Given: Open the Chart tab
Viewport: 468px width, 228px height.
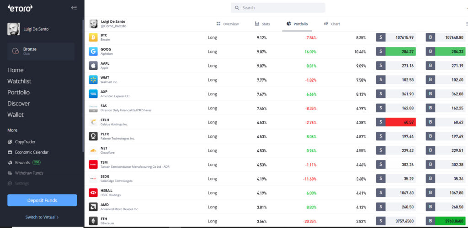Looking at the screenshot, I should 332,24.
